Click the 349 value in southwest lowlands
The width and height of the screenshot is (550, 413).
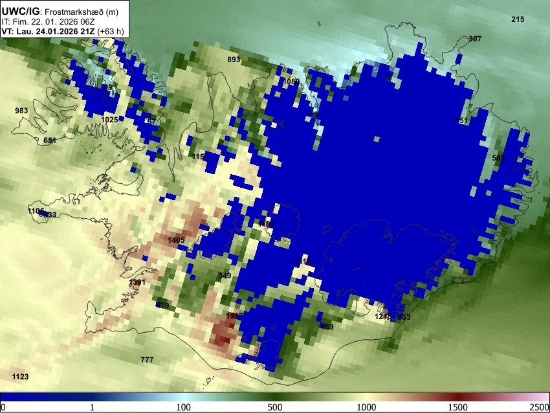tap(225, 276)
